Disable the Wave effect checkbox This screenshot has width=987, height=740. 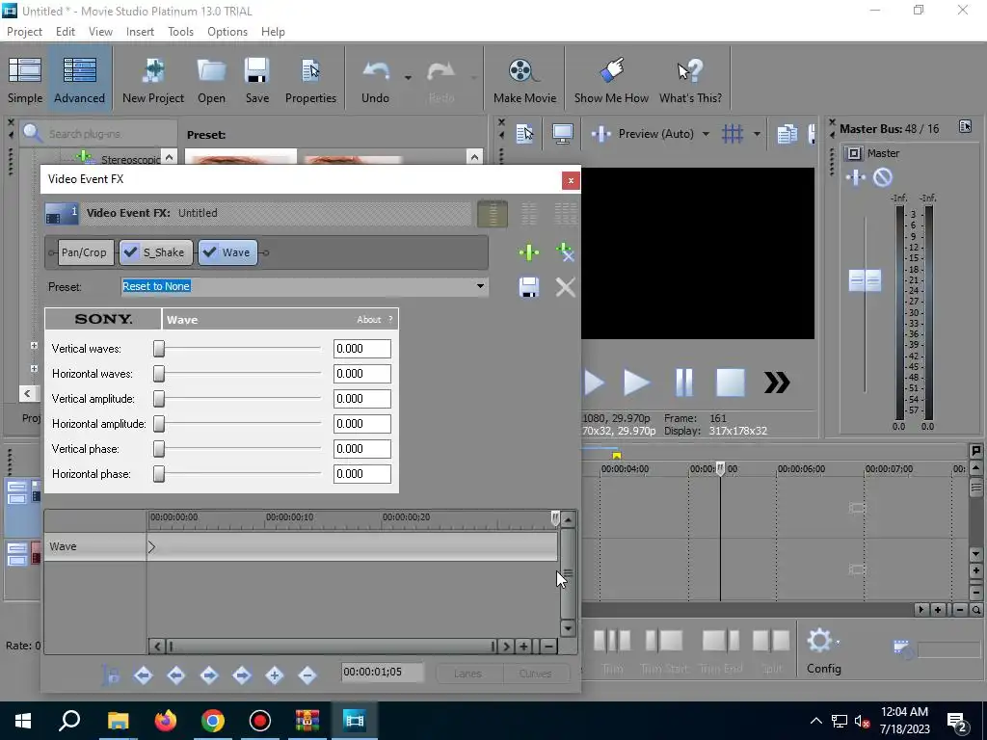(x=209, y=252)
